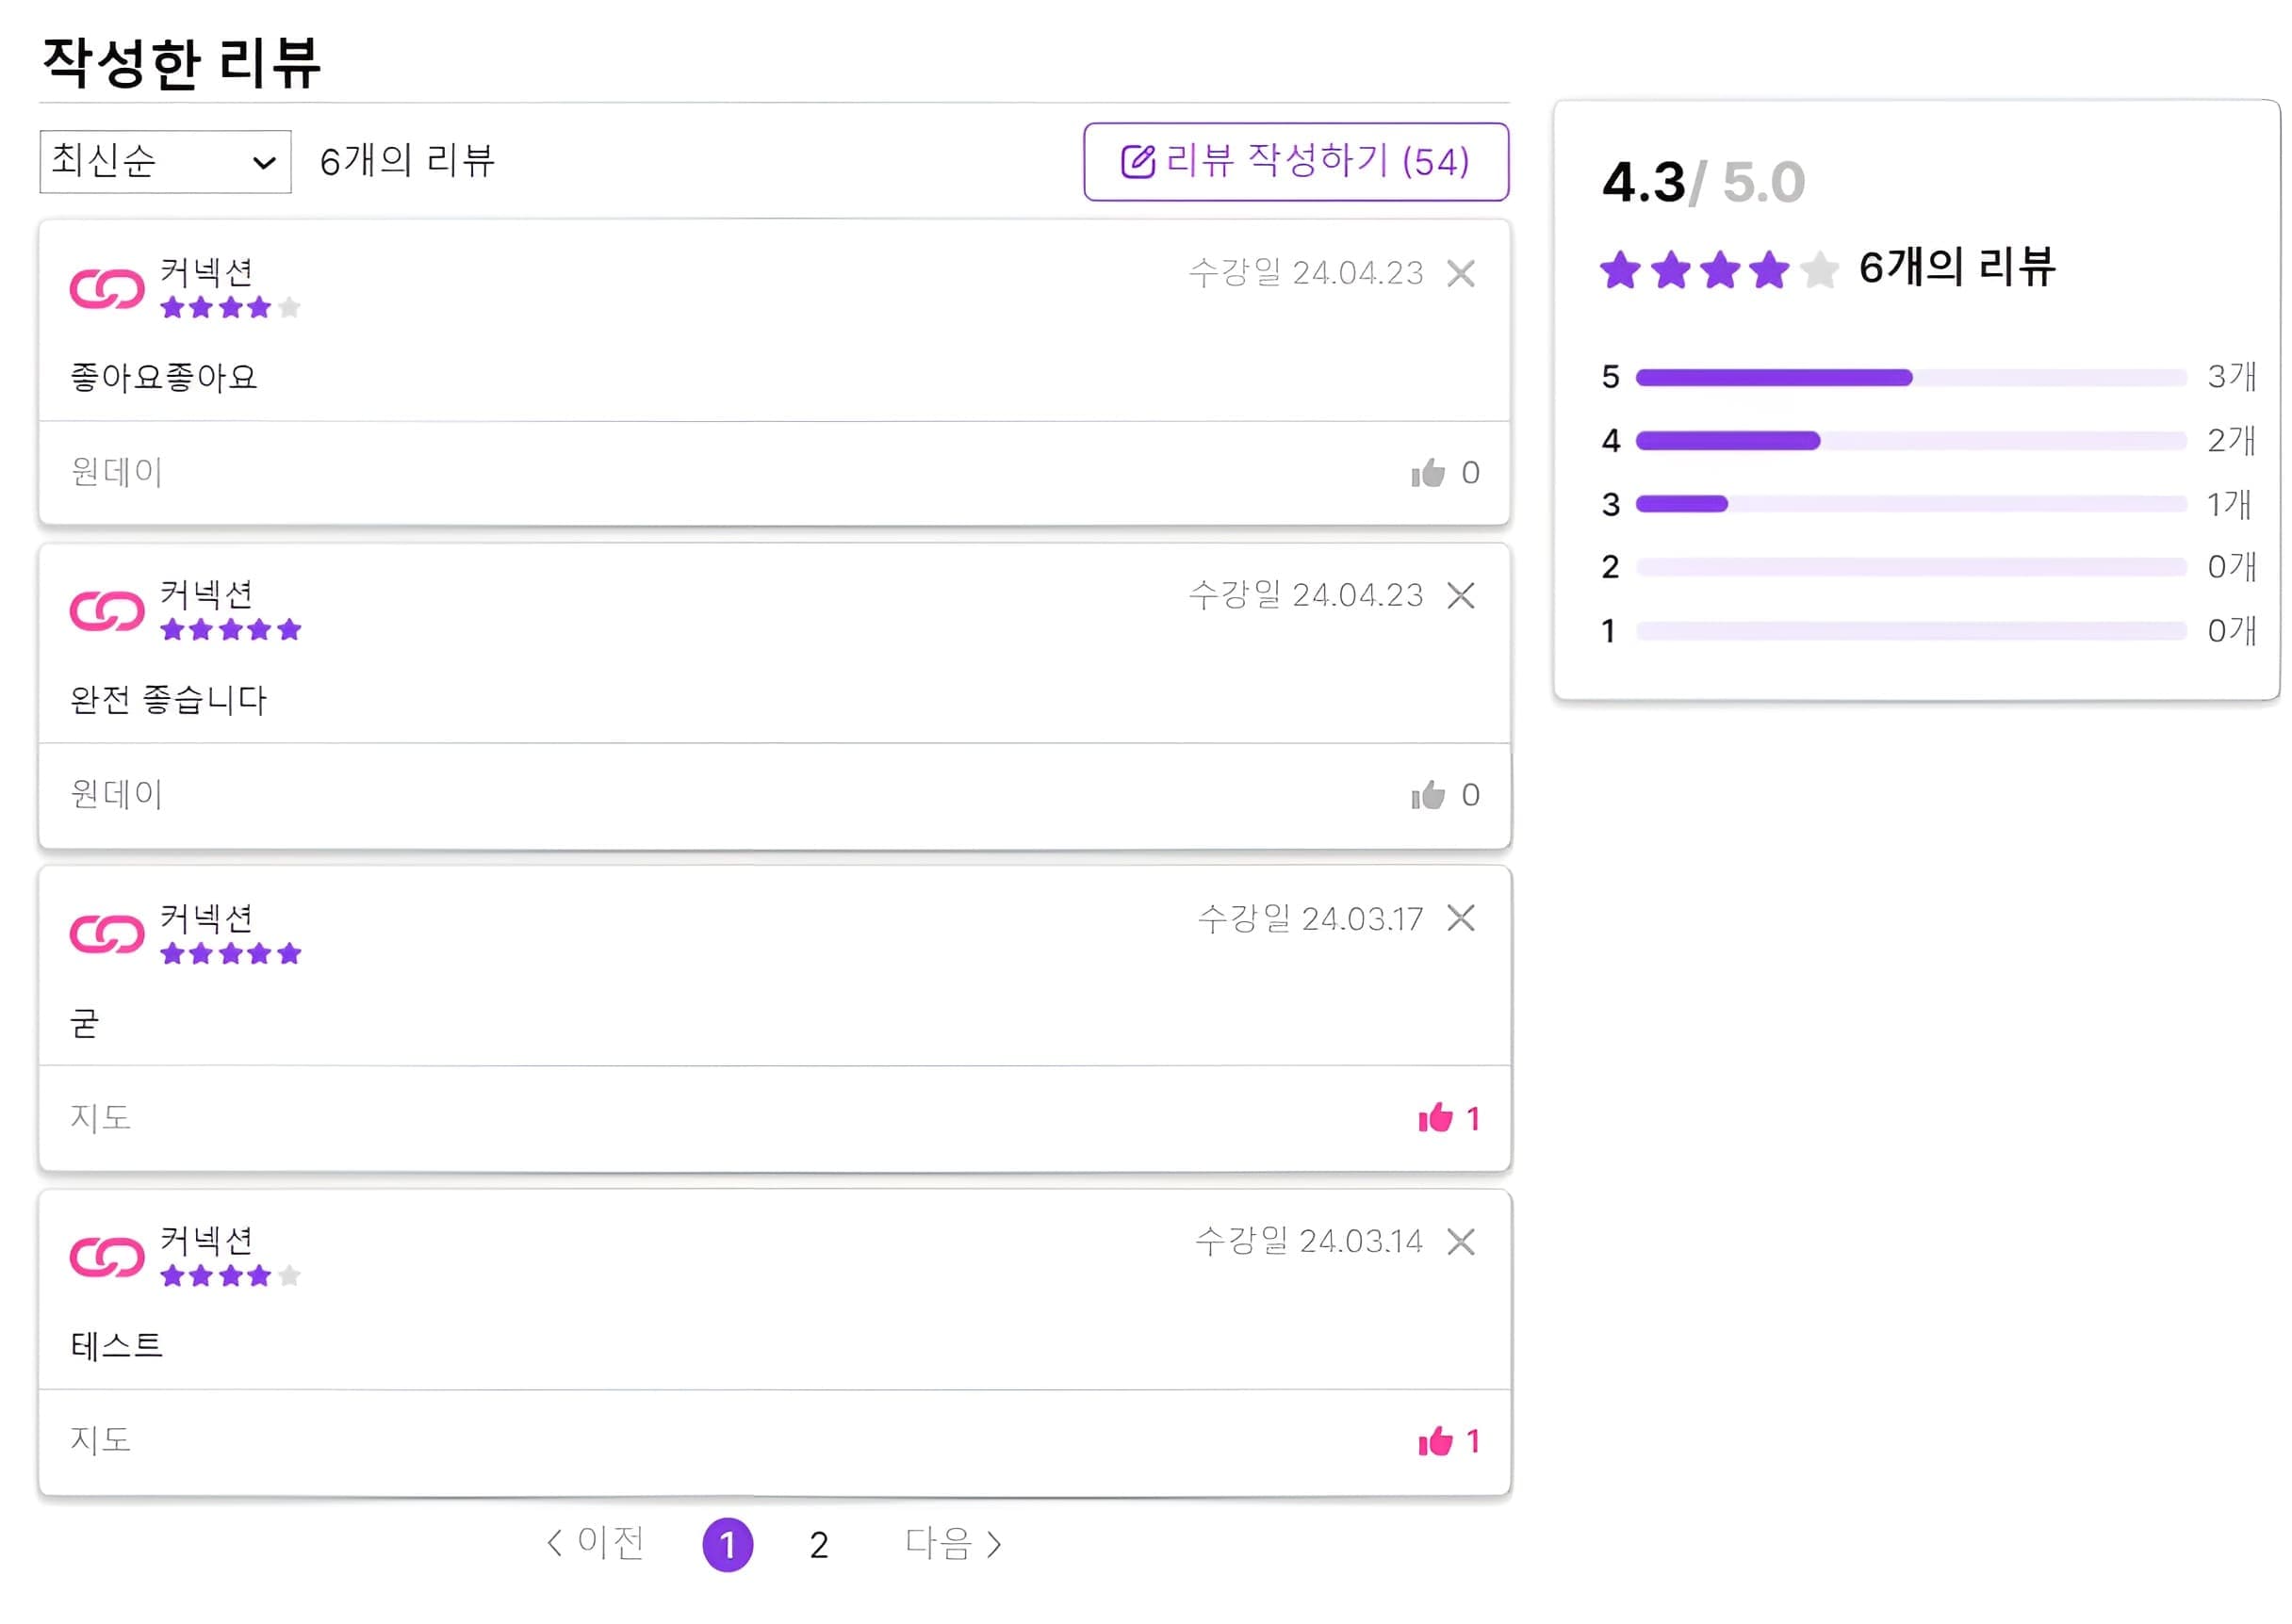Viewport: 2292px width, 1624px height.
Task: Click 다음 to go to the next page
Action: 950,1544
